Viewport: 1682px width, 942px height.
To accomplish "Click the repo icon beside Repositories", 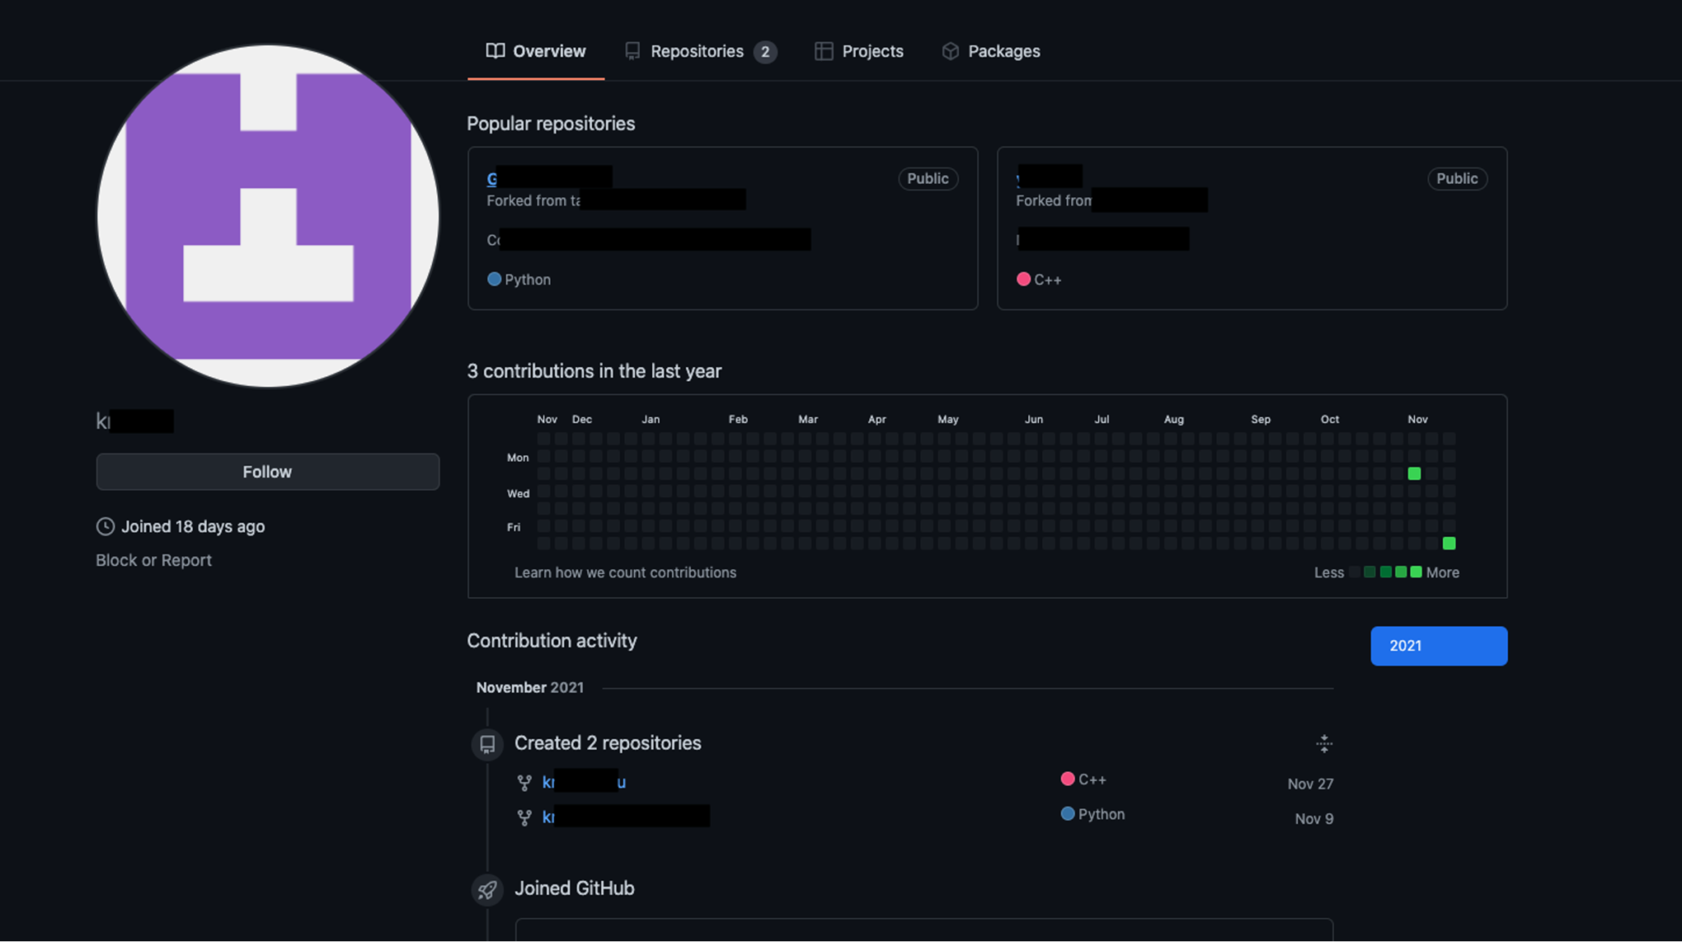I will [x=632, y=51].
